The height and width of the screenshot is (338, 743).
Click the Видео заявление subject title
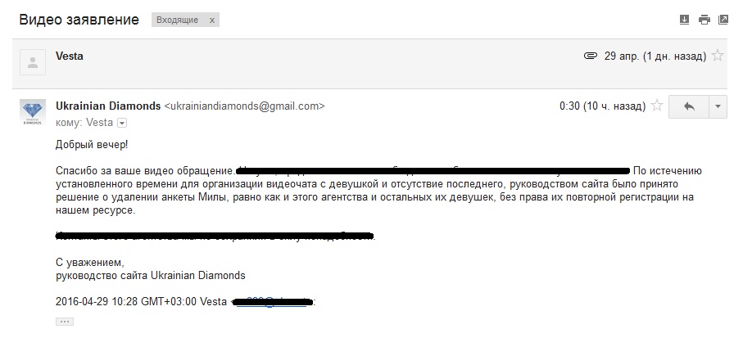tap(79, 20)
